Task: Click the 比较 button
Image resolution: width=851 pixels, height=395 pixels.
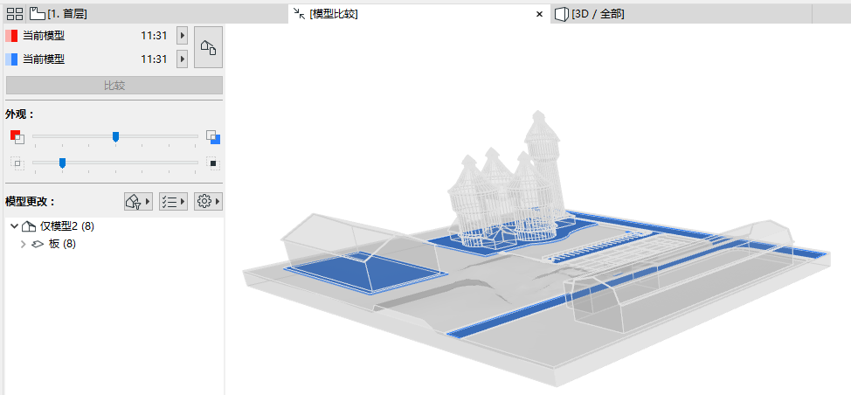Action: (114, 85)
